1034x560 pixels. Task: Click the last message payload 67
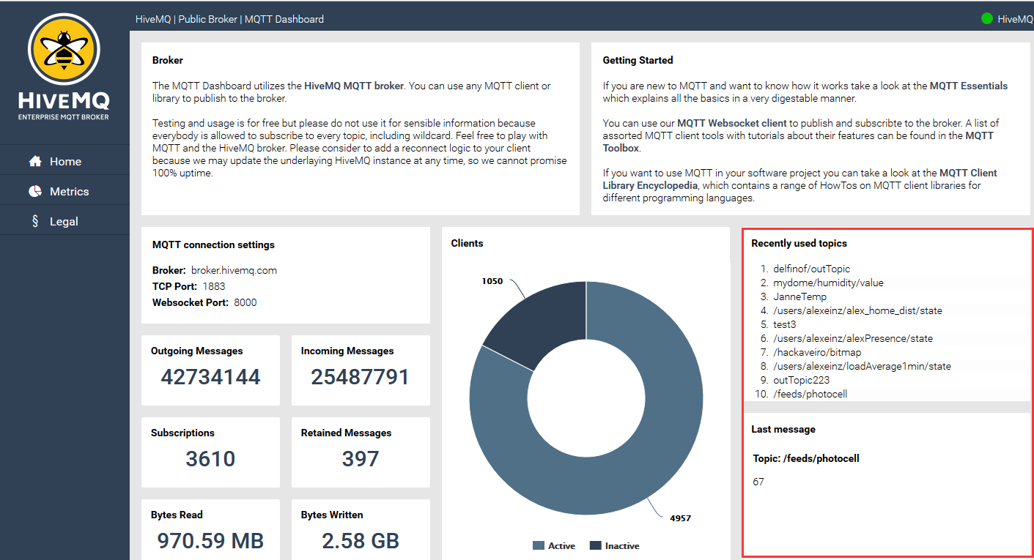pos(758,482)
